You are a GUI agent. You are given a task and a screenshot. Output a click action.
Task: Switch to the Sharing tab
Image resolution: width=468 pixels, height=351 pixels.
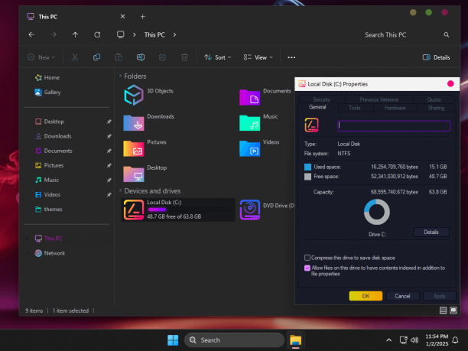pos(436,108)
